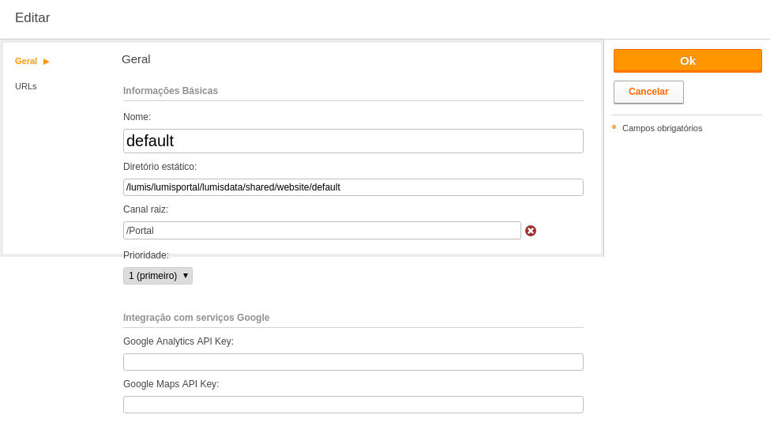This screenshot has width=770, height=441.
Task: Click the Editar page title
Action: pyautogui.click(x=32, y=17)
